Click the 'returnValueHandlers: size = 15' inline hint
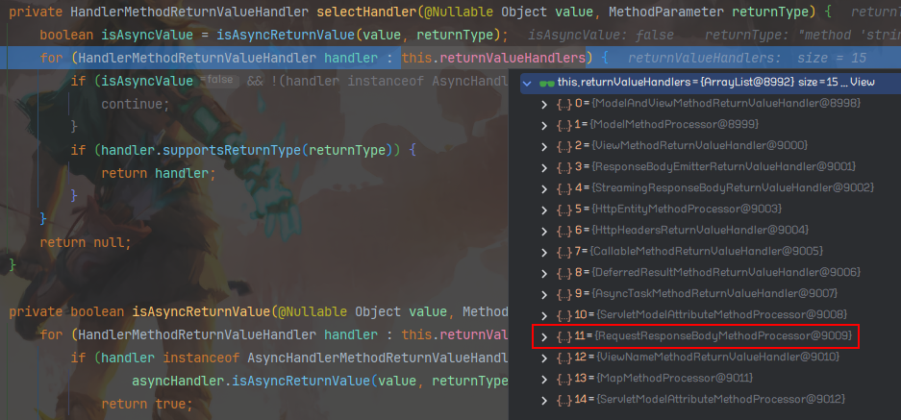 click(747, 58)
